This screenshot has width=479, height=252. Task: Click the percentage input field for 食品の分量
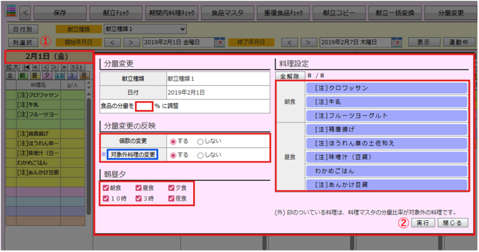coord(144,106)
